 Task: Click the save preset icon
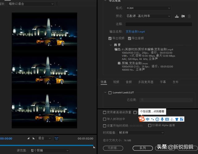[177, 16]
